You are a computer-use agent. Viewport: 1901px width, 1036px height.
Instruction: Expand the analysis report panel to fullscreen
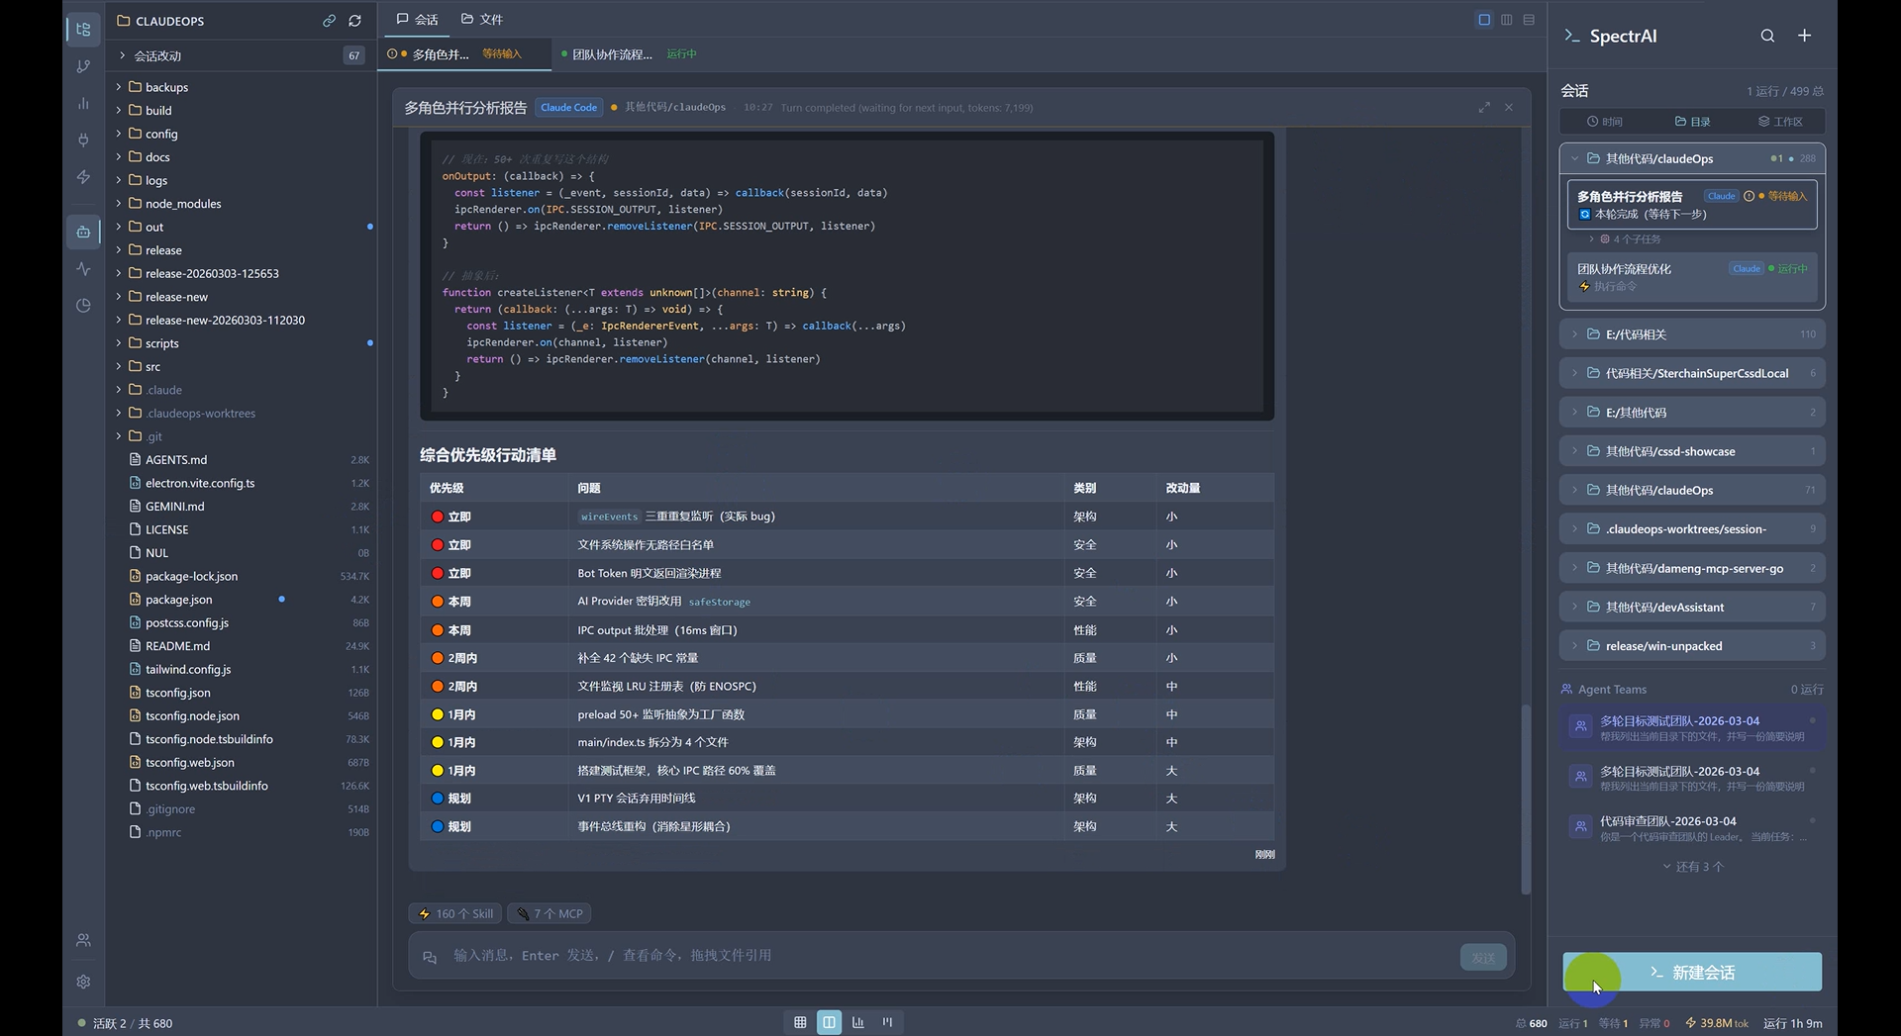[1484, 107]
